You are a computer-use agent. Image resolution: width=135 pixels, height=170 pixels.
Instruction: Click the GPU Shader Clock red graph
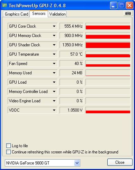coord(108,45)
